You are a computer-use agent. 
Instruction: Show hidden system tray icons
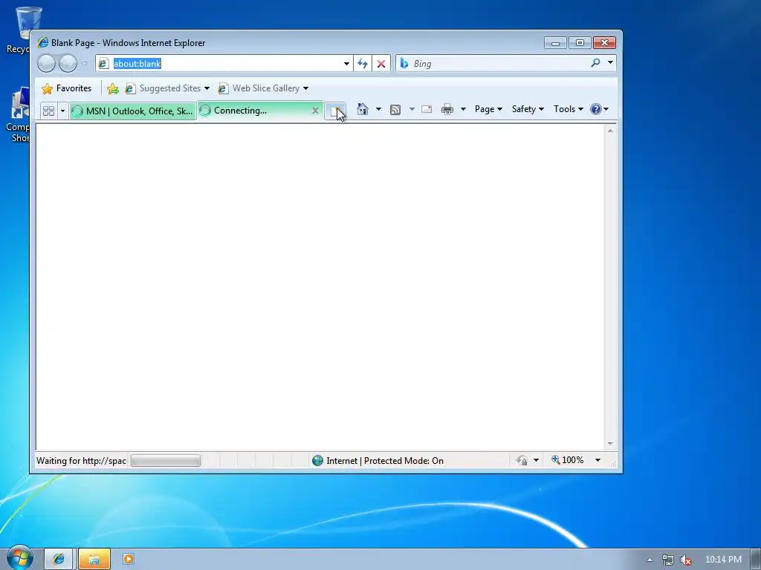click(650, 560)
